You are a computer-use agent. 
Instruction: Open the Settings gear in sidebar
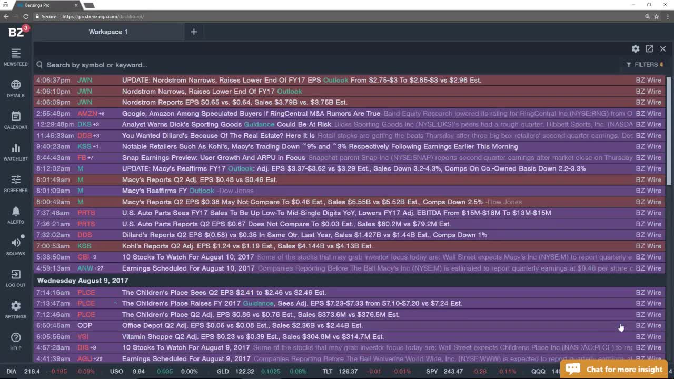[16, 310]
